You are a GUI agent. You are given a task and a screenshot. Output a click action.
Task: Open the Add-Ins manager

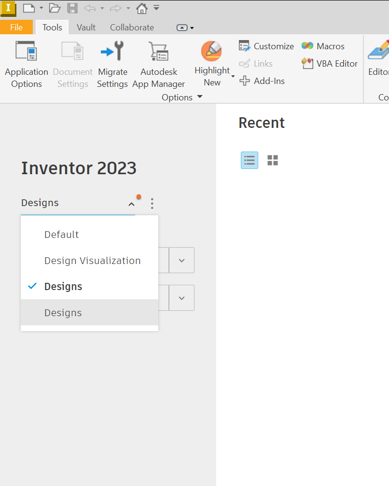pos(262,81)
